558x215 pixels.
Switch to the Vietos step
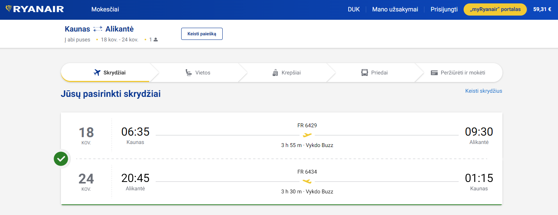[x=198, y=73]
